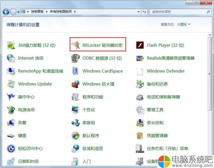Open the Realtek高清晰音频管理器 icon
Screen dimensions: 214x168
click(x=140, y=58)
